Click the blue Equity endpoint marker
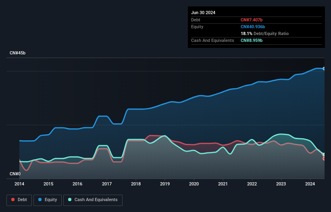This screenshot has width=331, height=212. point(324,69)
